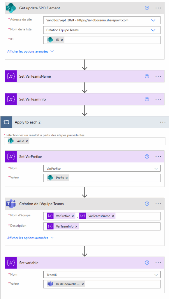Remove the ID token from the ID field
Viewport: 169px width, 299px height.
click(62, 40)
